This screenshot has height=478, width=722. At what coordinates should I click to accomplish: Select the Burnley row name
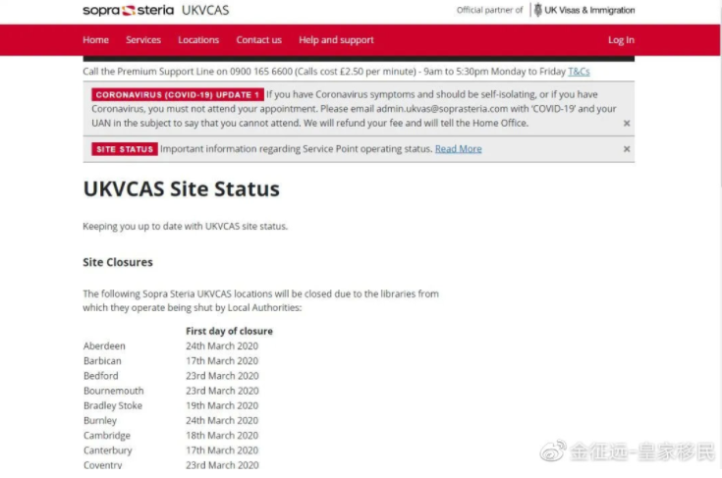click(100, 420)
